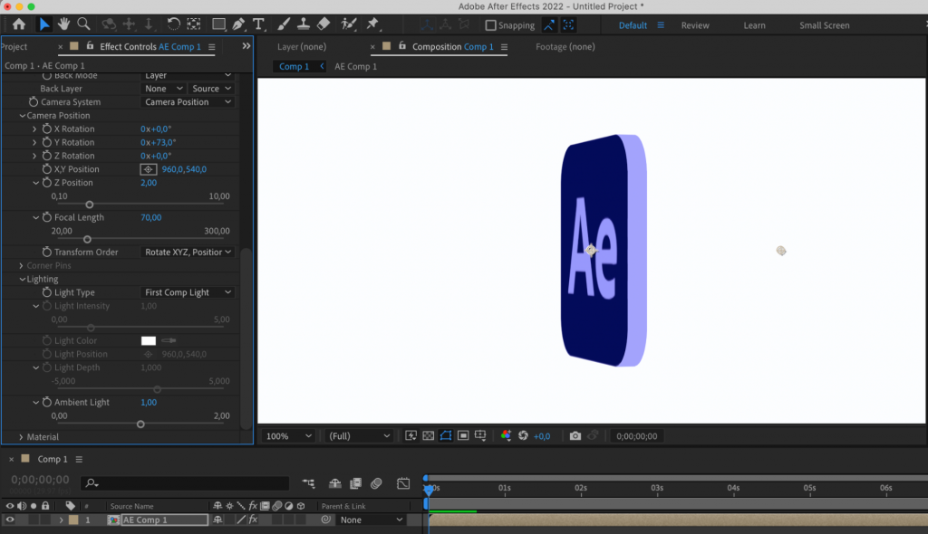The image size is (928, 534).
Task: Open the magnification ratio dropdown showing 100%
Action: [x=286, y=435]
